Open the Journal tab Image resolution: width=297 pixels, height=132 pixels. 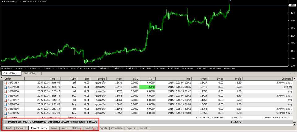143,128
